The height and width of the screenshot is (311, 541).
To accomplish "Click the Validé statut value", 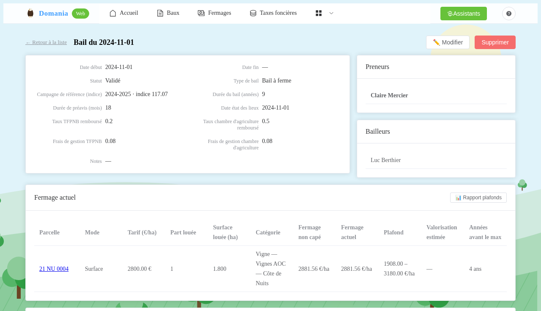I will pos(113,81).
